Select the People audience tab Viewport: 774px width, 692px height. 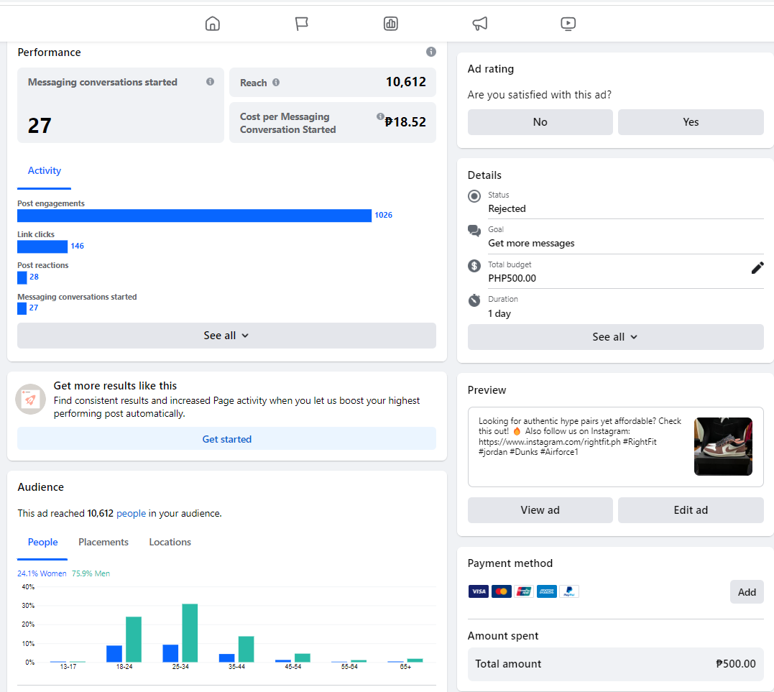click(42, 542)
